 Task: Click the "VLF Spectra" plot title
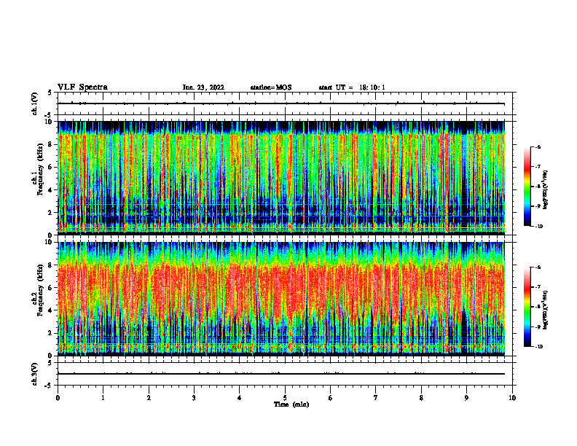(82, 87)
